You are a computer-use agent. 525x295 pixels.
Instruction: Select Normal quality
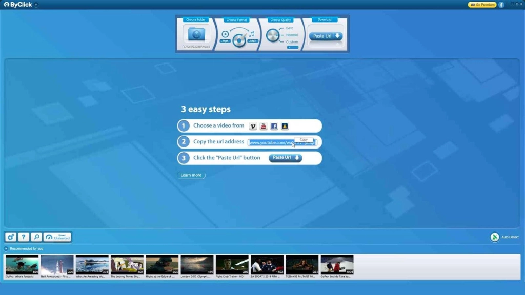pyautogui.click(x=292, y=35)
